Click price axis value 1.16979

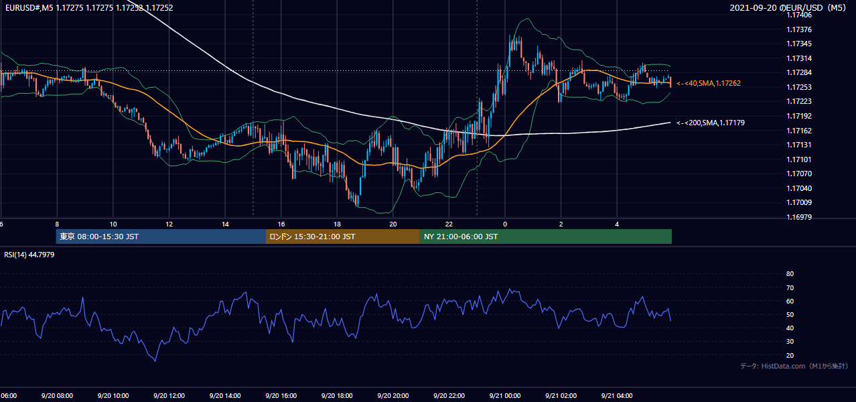coord(799,217)
